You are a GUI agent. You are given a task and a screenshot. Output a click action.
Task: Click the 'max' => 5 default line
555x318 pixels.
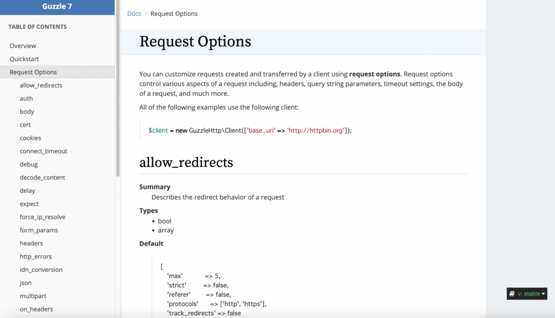193,276
